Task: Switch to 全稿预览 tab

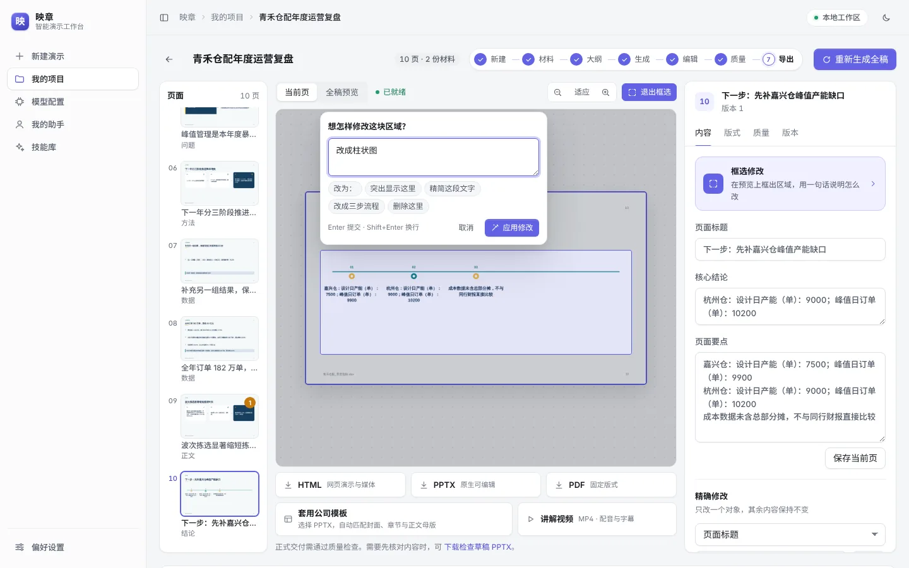Action: 342,92
